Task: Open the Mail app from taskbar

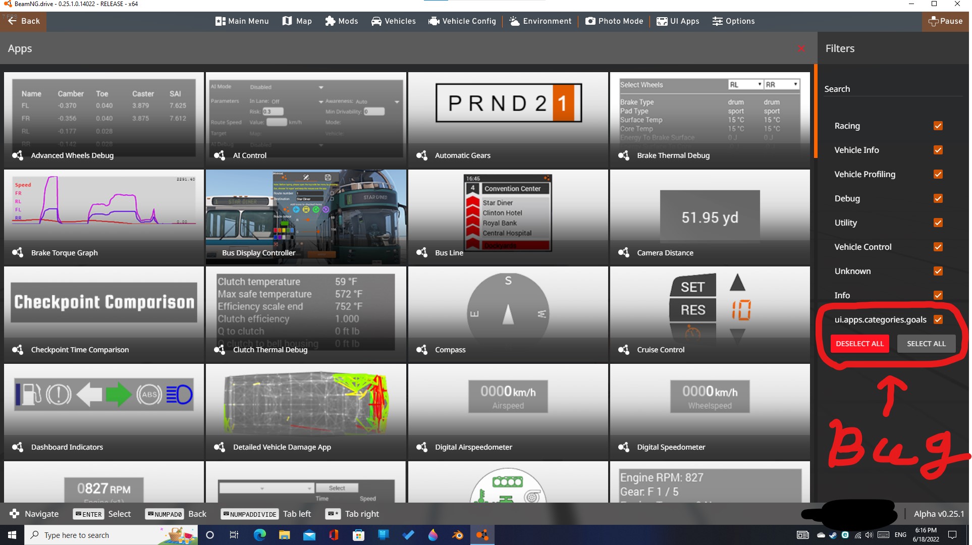Action: (x=309, y=535)
